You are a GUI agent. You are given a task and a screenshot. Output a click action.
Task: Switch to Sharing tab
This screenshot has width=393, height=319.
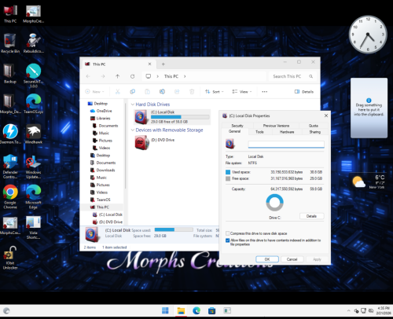coord(315,132)
